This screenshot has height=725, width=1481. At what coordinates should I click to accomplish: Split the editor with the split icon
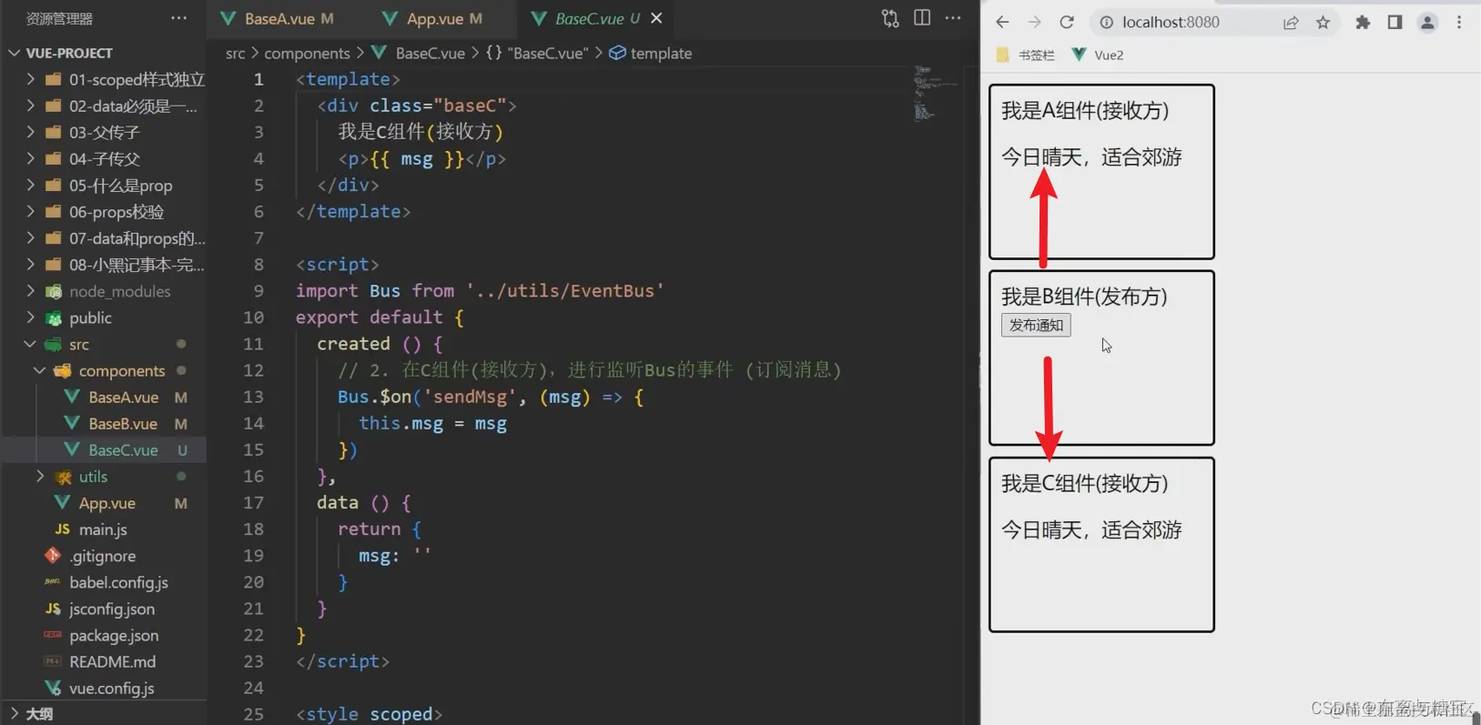922,18
